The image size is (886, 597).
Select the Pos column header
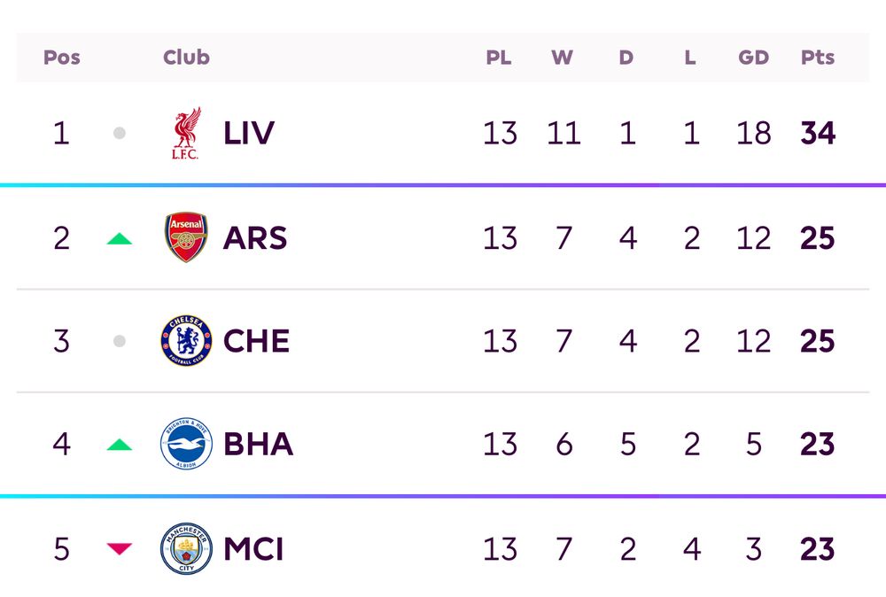coord(62,57)
